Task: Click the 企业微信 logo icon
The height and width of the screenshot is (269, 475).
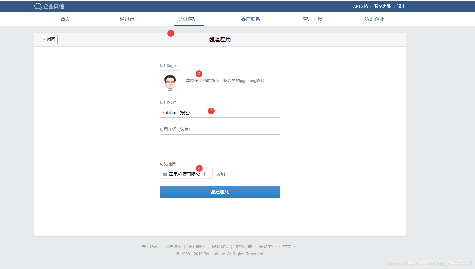Action: coord(37,6)
